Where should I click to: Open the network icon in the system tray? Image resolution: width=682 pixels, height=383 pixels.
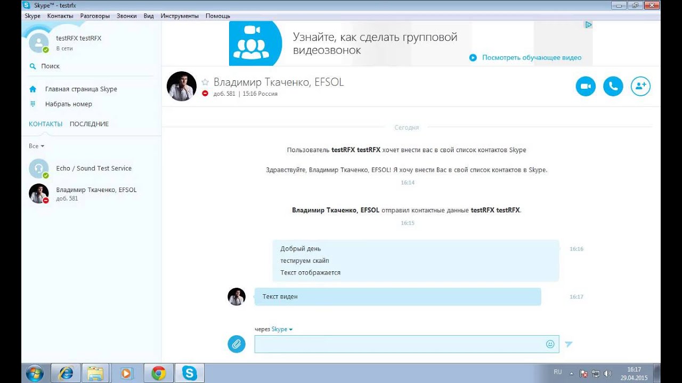(x=596, y=373)
